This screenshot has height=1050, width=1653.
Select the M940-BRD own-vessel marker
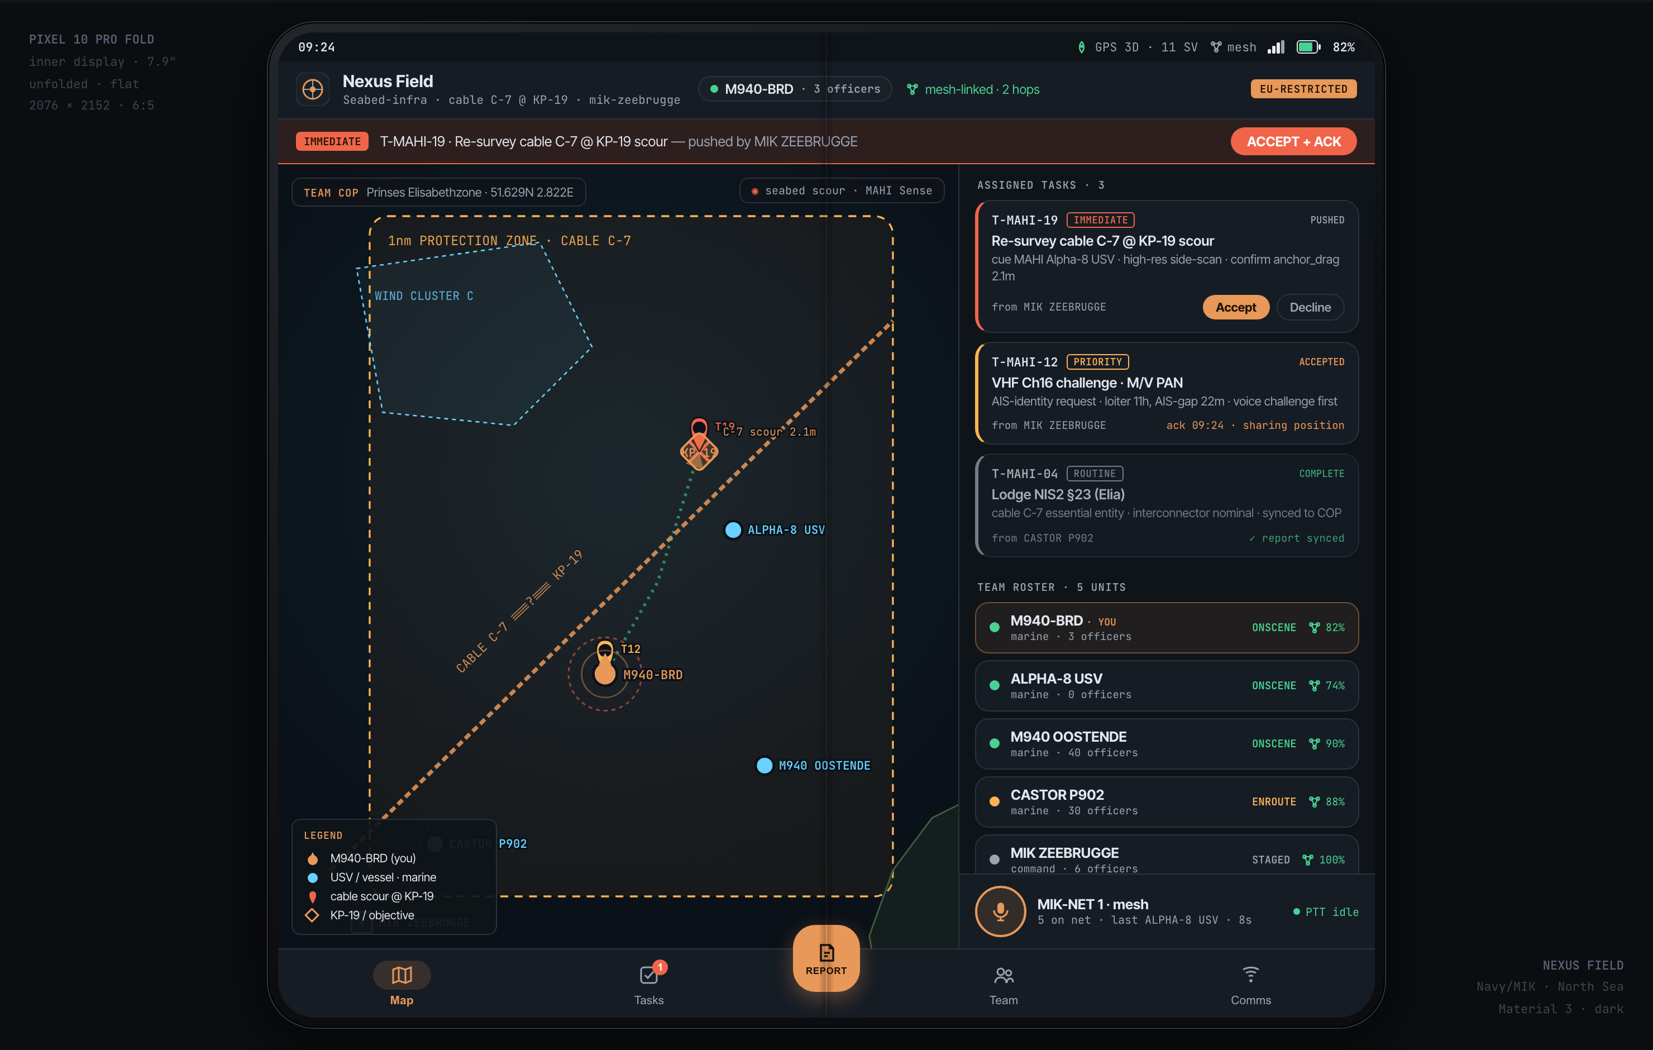[x=605, y=674]
